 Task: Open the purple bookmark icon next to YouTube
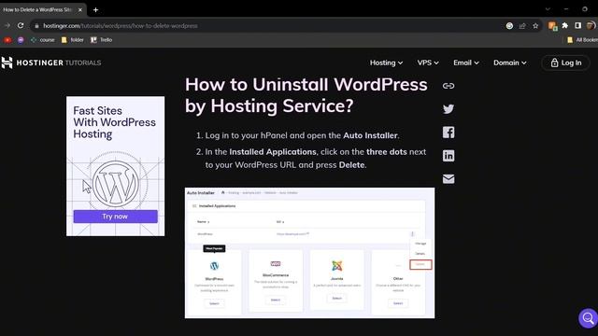click(x=21, y=39)
